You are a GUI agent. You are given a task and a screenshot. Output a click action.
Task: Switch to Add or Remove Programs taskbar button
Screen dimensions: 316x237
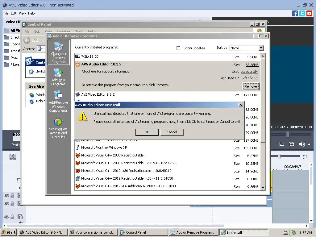[x=194, y=232]
